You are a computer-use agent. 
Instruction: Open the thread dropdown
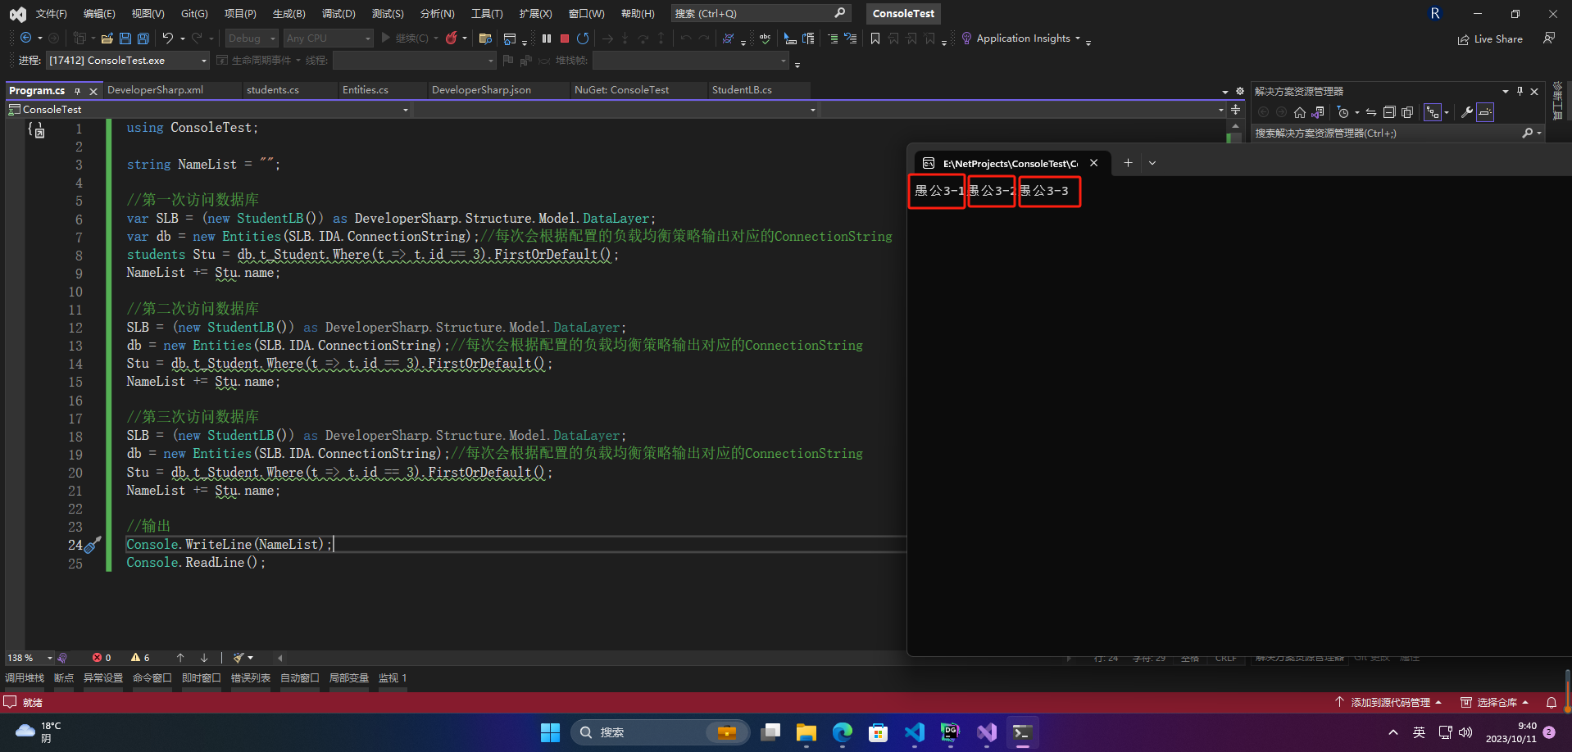(x=415, y=61)
